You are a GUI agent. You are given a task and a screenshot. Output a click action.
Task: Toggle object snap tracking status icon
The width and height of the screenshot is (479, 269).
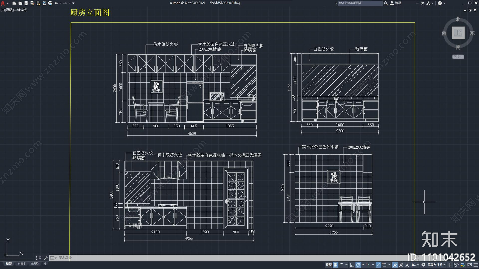pyautogui.click(x=378, y=265)
